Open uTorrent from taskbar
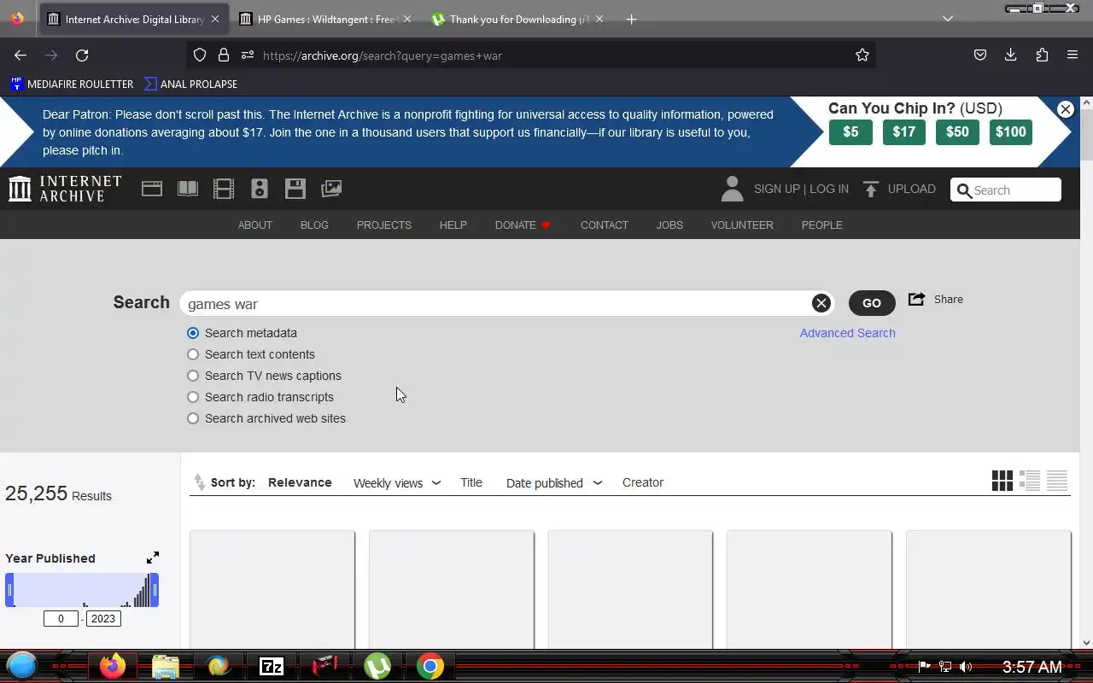The width and height of the screenshot is (1093, 683). [377, 666]
